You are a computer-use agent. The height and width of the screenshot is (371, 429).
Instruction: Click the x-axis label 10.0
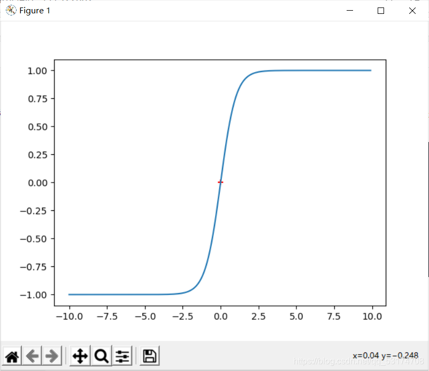click(372, 317)
